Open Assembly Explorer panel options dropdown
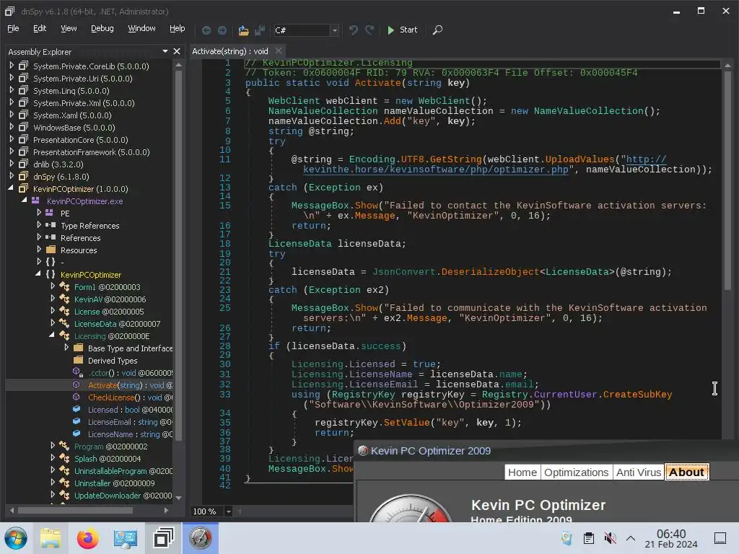739x554 pixels. click(x=165, y=51)
